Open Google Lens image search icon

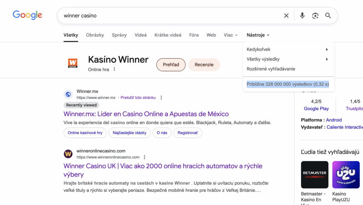315,16
